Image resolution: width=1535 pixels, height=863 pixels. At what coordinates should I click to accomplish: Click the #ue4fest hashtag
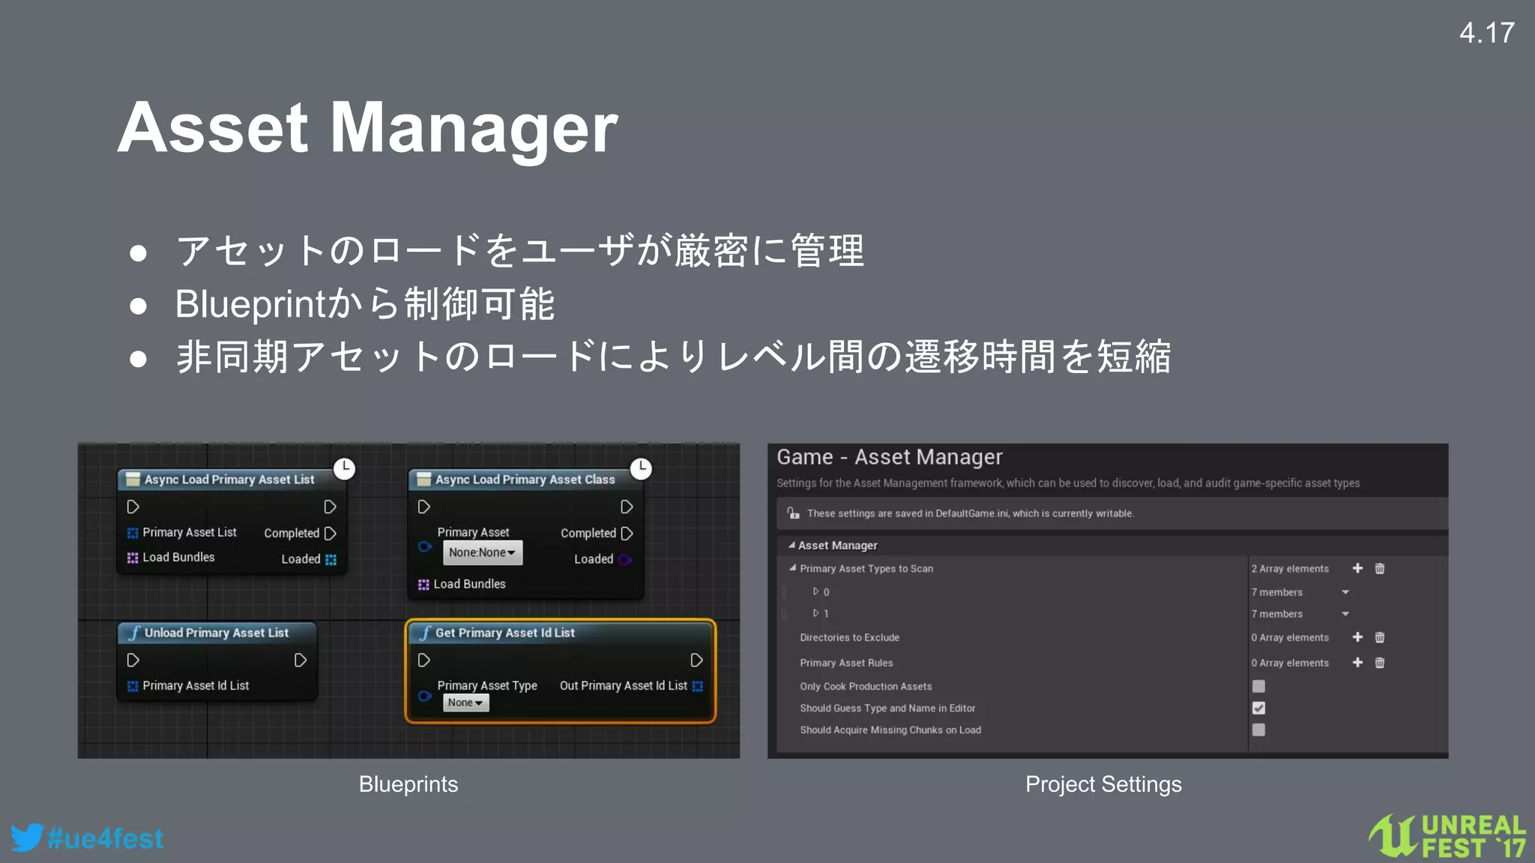point(105,838)
